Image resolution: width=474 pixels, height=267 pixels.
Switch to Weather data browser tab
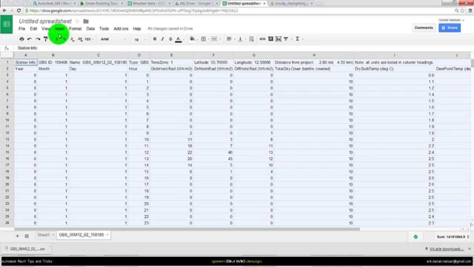pos(148,3)
